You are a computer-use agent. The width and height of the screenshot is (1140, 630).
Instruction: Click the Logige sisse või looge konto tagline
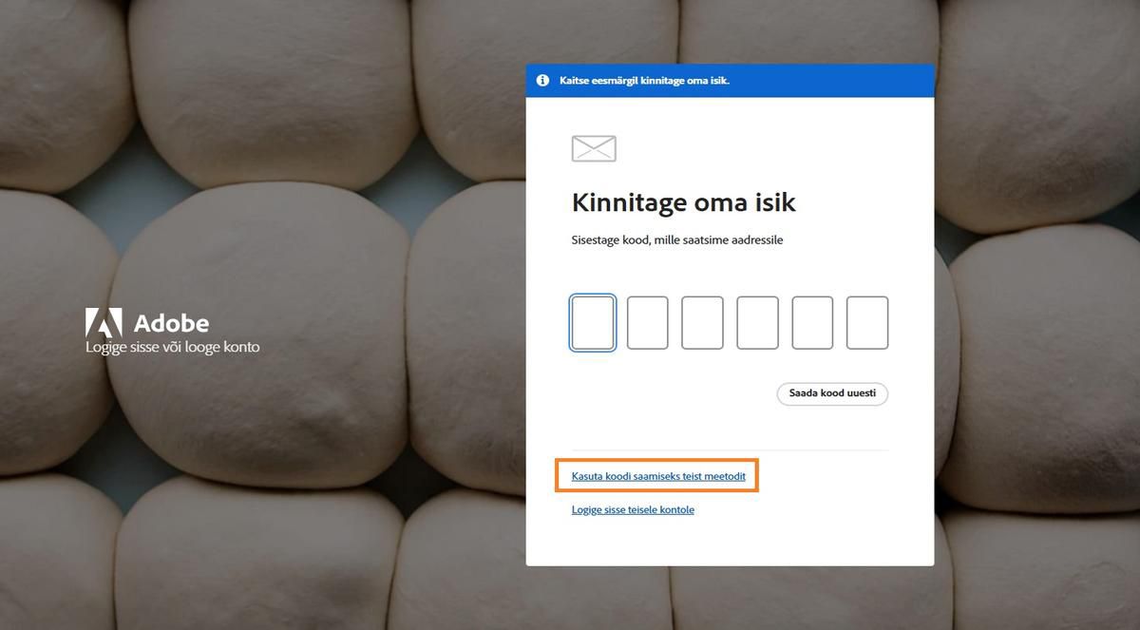tap(172, 347)
